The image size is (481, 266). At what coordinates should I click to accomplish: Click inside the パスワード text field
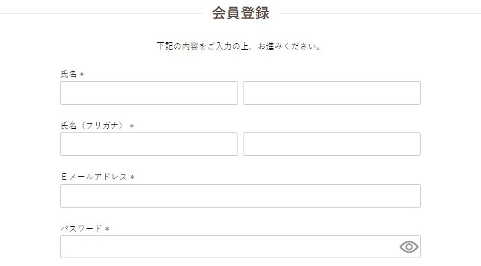click(228, 247)
